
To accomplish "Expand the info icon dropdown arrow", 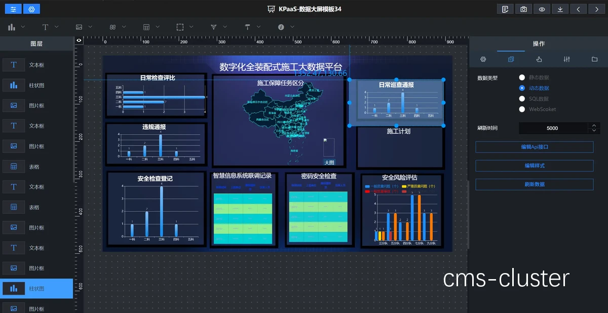I will click(292, 27).
